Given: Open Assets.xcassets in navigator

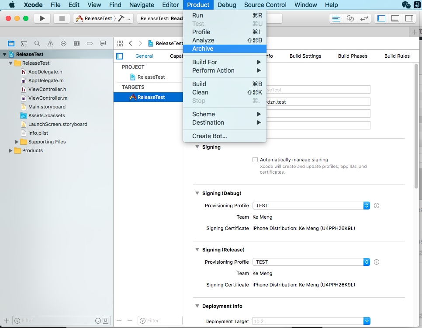Looking at the screenshot, I should tap(47, 115).
